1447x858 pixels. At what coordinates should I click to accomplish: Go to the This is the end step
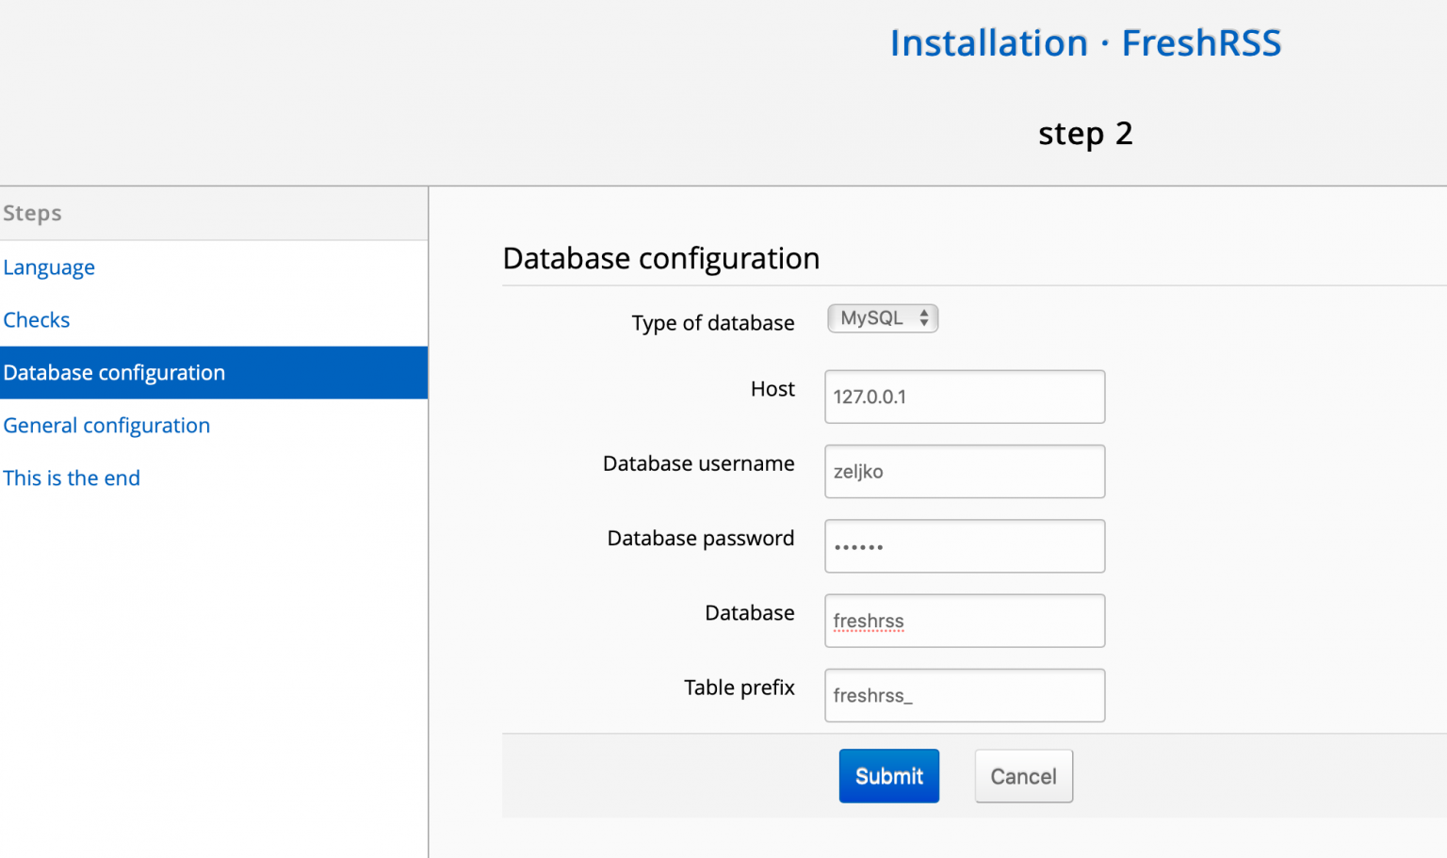point(72,478)
